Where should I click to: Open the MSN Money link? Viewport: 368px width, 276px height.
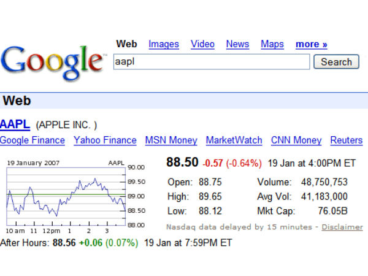tap(171, 140)
